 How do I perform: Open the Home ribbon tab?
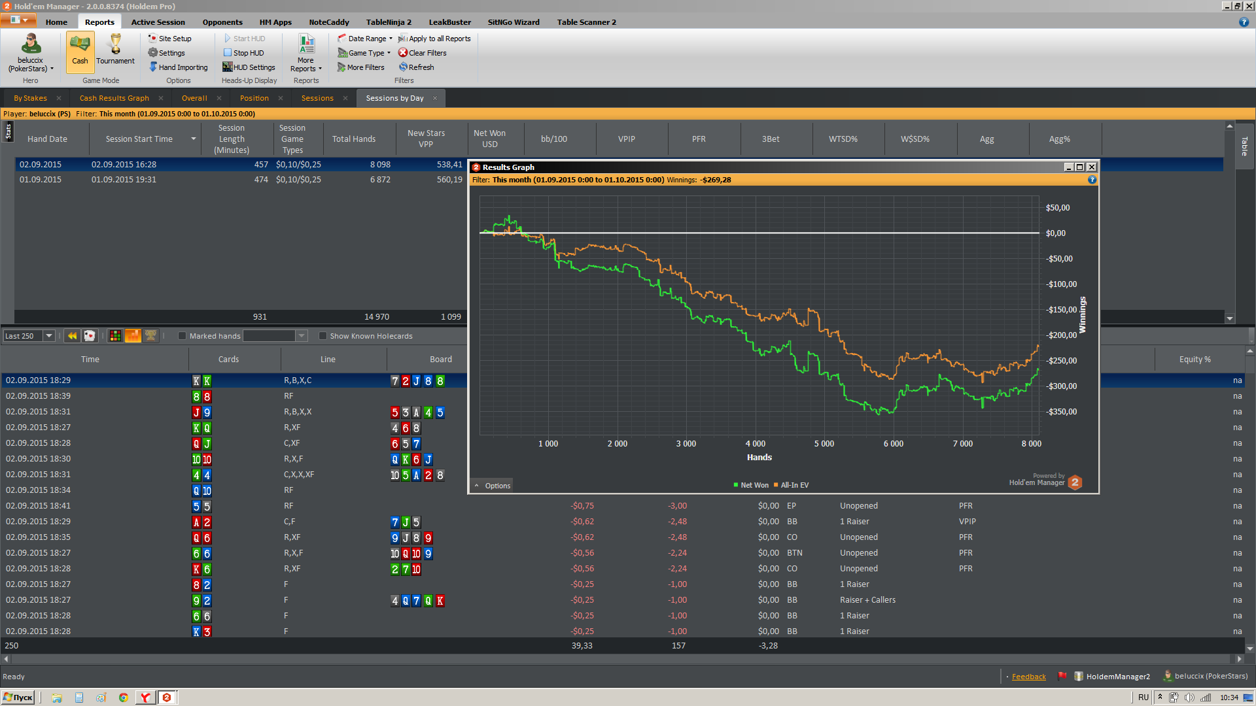56,22
